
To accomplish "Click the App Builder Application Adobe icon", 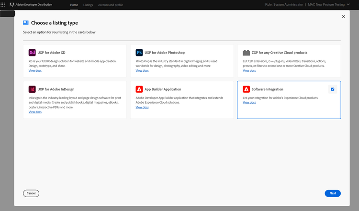I will (x=139, y=89).
